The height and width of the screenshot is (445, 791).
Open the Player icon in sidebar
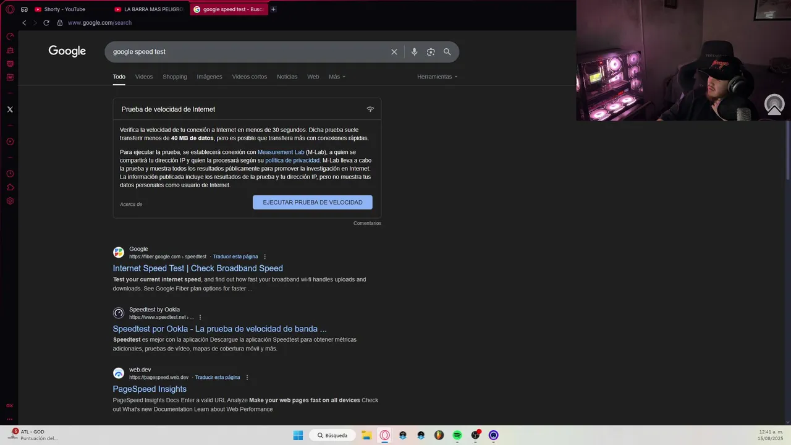pyautogui.click(x=10, y=142)
